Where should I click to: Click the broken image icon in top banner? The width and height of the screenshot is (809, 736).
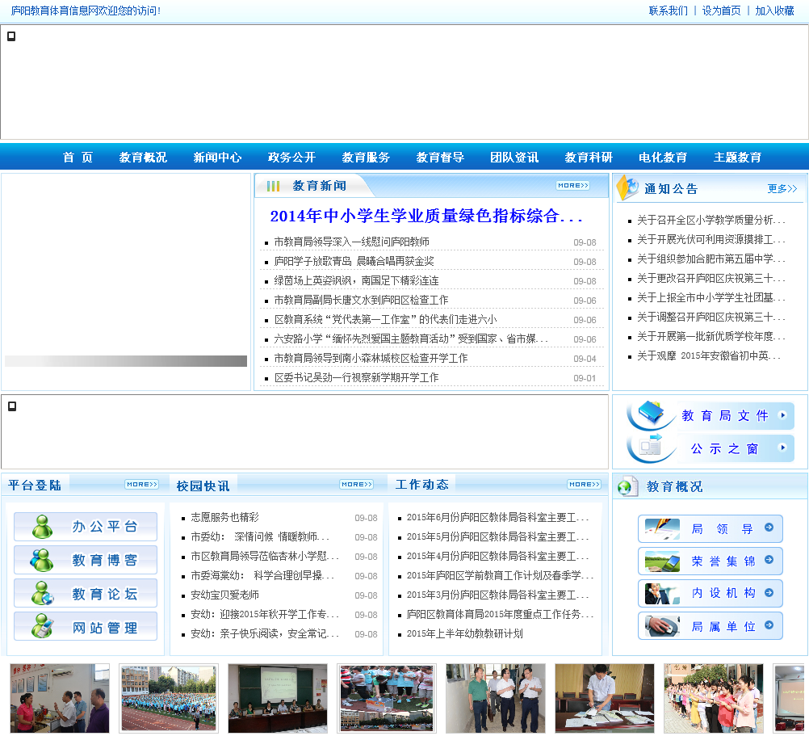(11, 36)
